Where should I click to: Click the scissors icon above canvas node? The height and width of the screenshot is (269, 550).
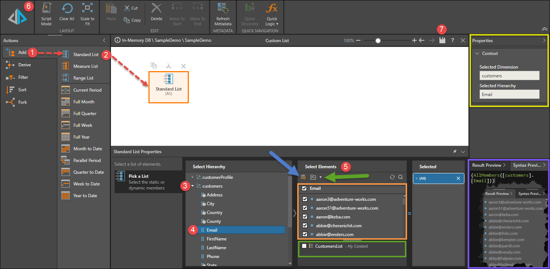coord(169,66)
